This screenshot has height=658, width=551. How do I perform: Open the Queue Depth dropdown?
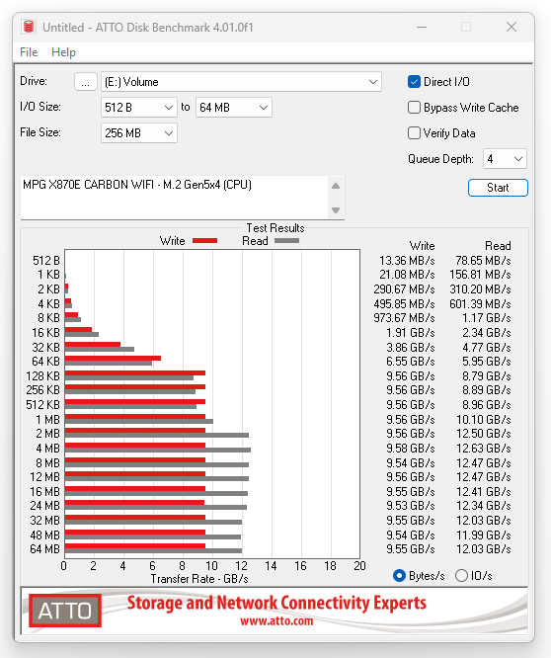click(505, 159)
